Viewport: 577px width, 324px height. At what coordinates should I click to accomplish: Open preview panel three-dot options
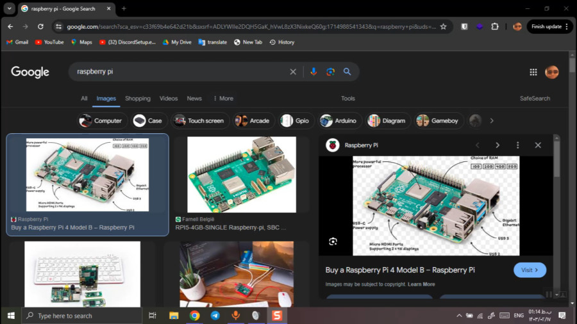coord(518,145)
